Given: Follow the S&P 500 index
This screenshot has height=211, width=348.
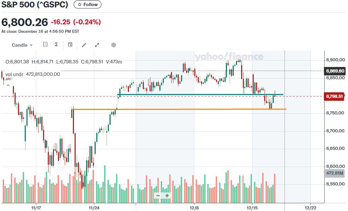Looking at the screenshot, I should point(87,5).
